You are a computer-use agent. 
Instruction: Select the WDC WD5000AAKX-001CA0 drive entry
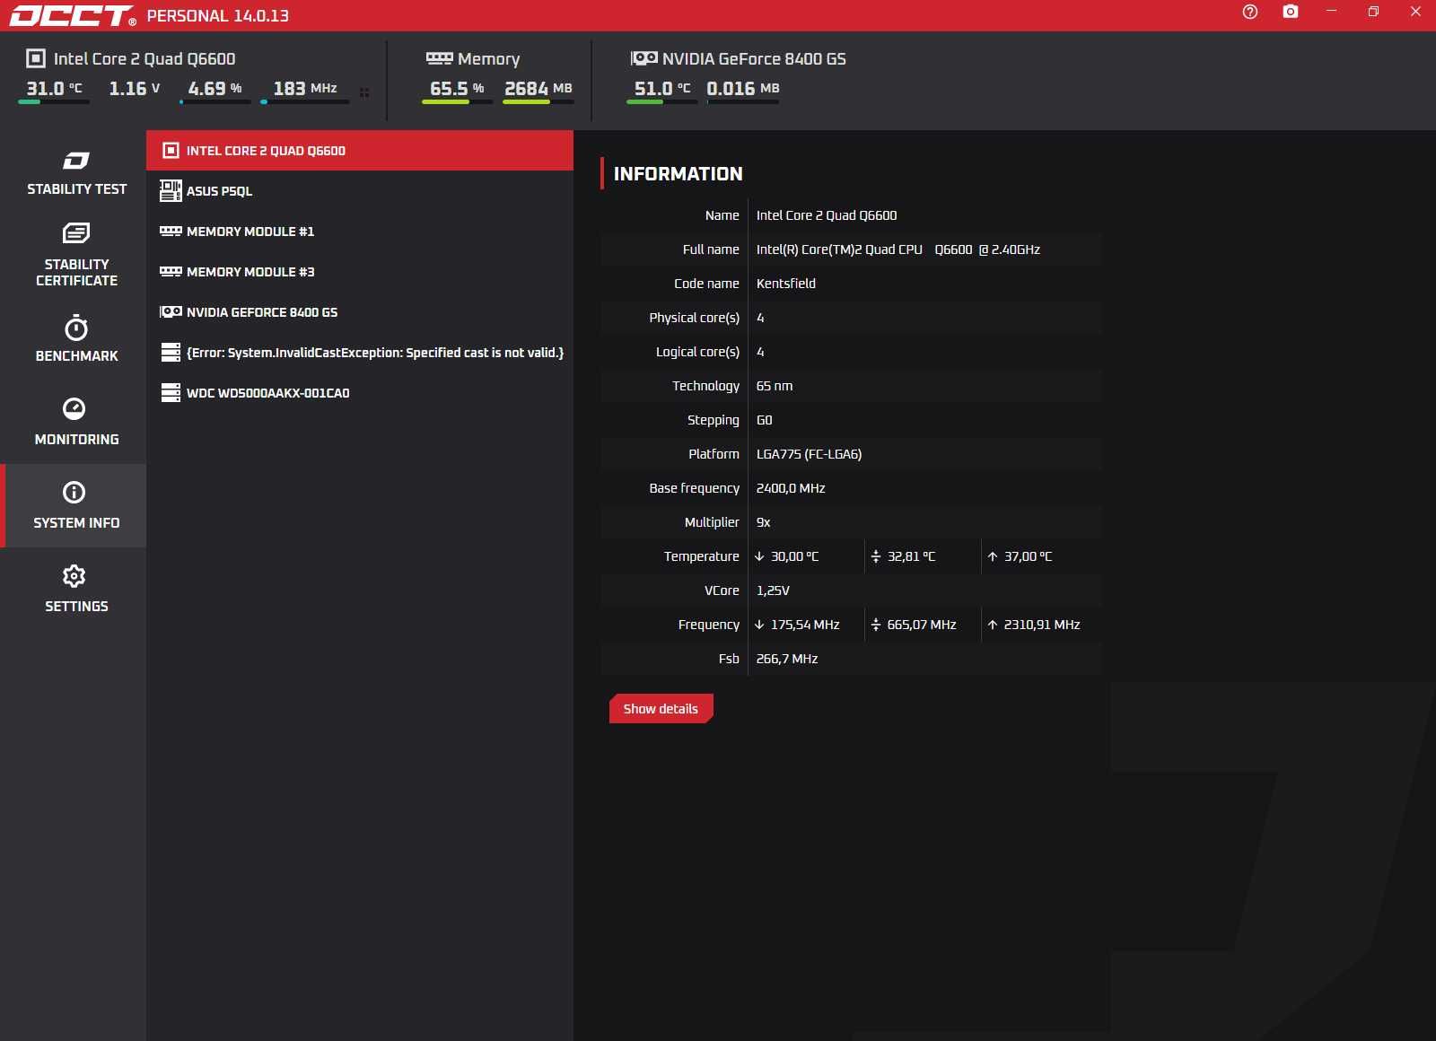point(360,393)
